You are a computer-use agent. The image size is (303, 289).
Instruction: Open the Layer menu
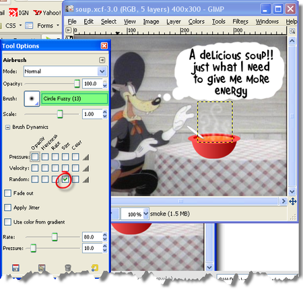tap(174, 22)
